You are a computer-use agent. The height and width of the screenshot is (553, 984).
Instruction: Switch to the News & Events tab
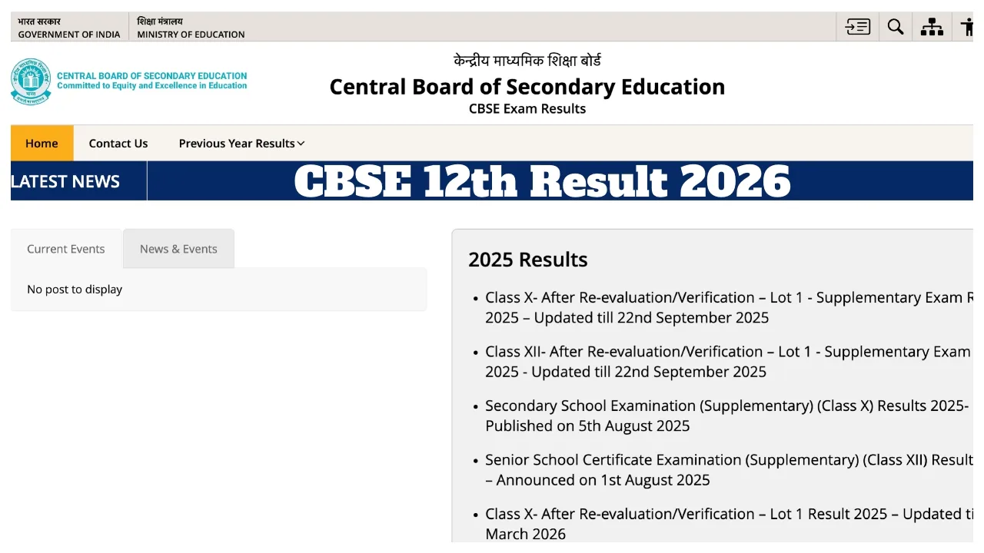point(178,248)
